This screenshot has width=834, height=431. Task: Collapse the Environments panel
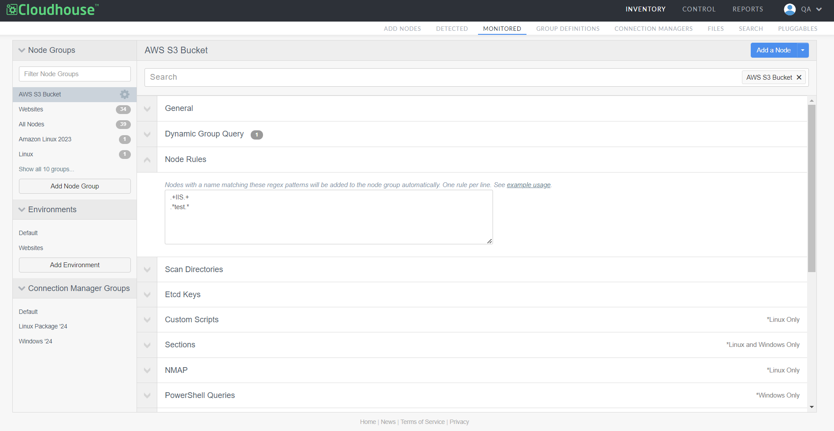[x=22, y=210]
